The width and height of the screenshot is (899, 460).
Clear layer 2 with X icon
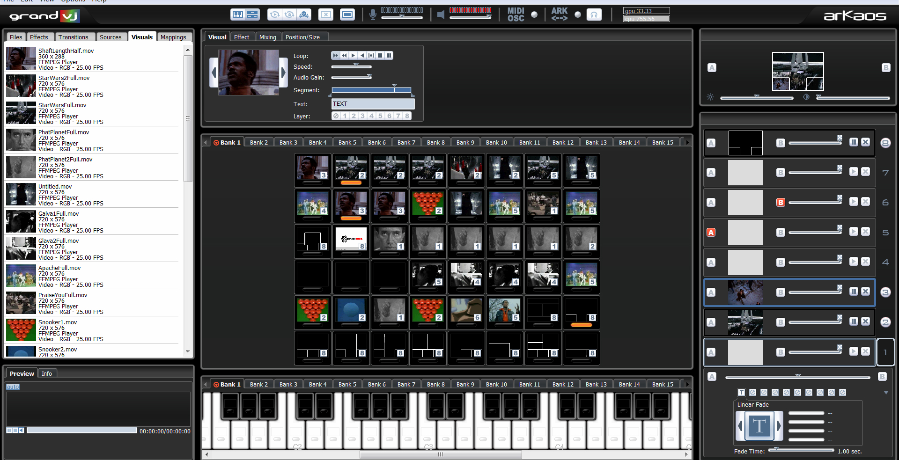[865, 321]
